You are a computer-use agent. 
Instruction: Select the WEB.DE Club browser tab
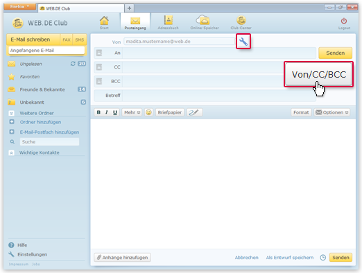tap(81, 8)
